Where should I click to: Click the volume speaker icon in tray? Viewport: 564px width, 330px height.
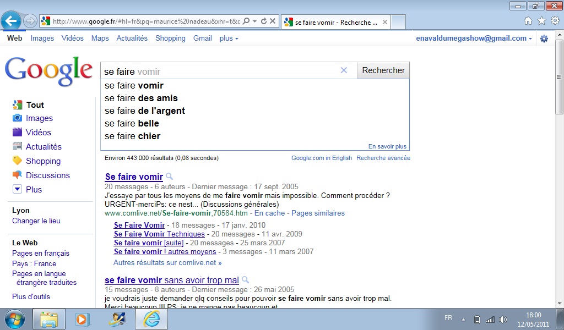tap(503, 319)
